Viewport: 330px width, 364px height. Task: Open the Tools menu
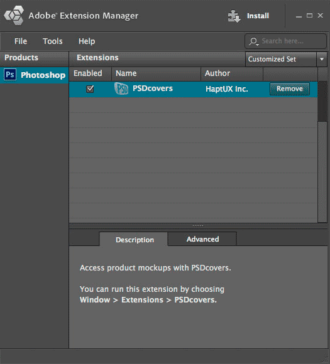(x=53, y=41)
